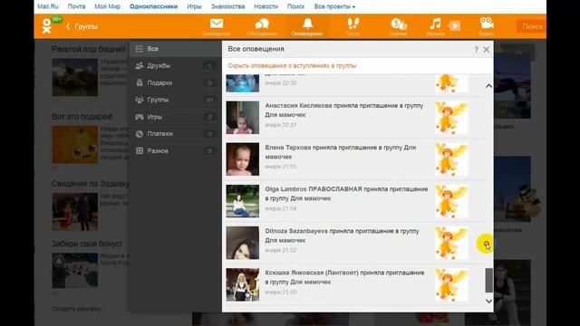This screenshot has height=326, width=580.
Task: Select Платежи notifications filter
Action: click(175, 134)
